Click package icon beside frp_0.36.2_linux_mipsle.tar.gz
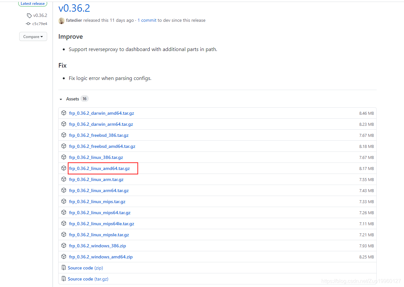 (x=64, y=235)
